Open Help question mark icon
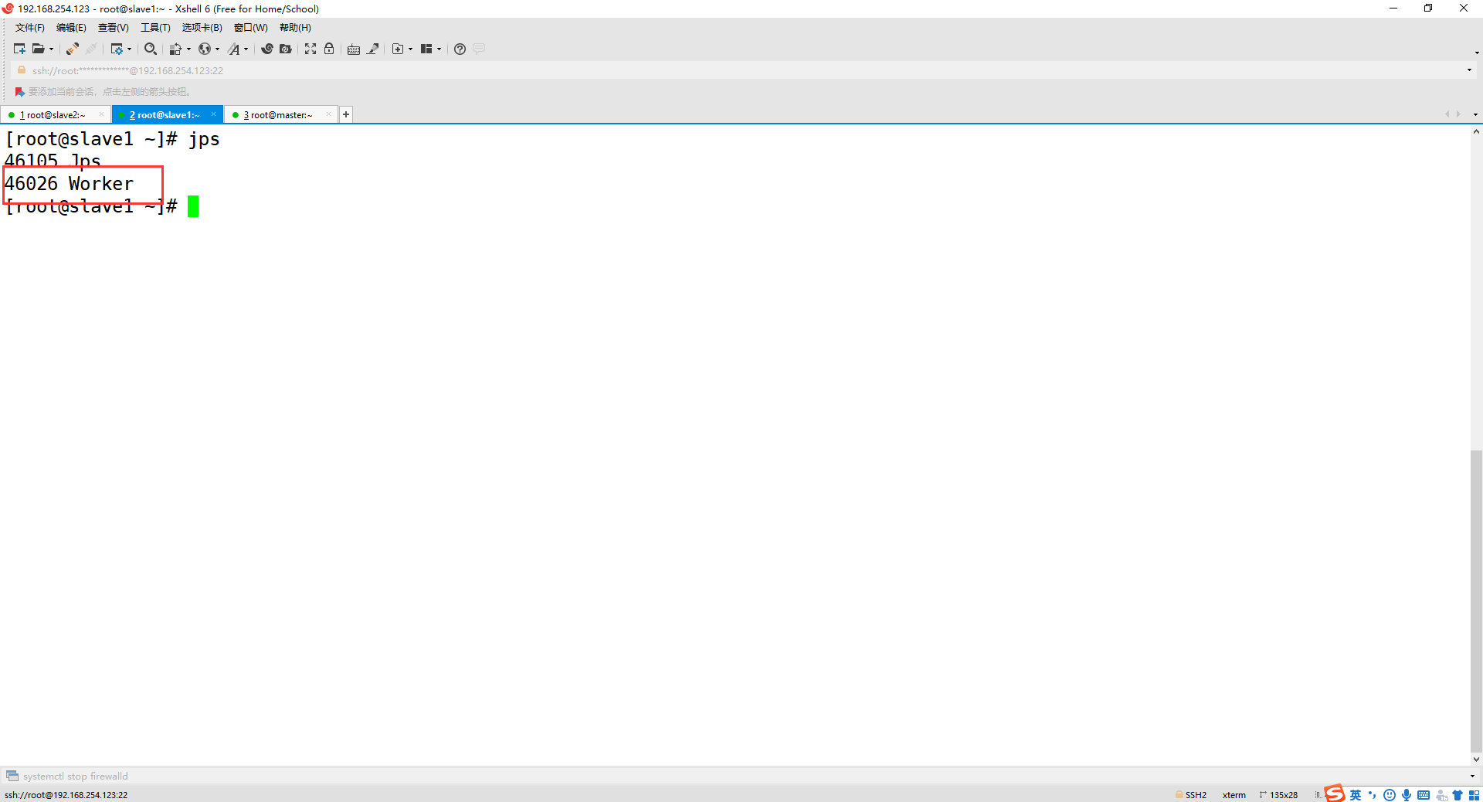Screen dimensions: 1483x802 460,49
